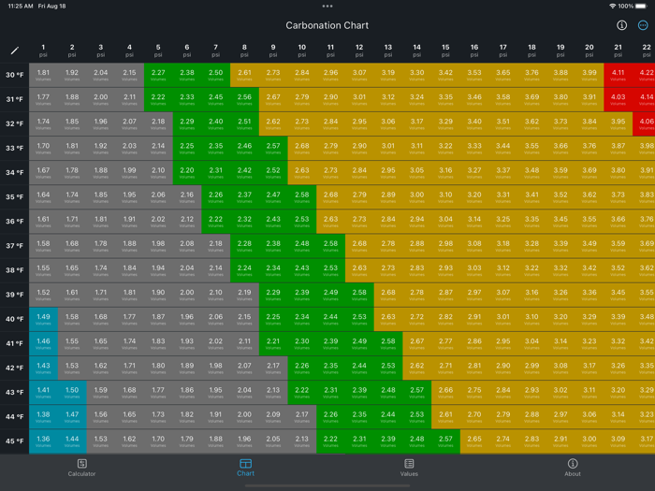Open the Calculator tab
Viewport: 655px width, 491px height.
(82, 468)
